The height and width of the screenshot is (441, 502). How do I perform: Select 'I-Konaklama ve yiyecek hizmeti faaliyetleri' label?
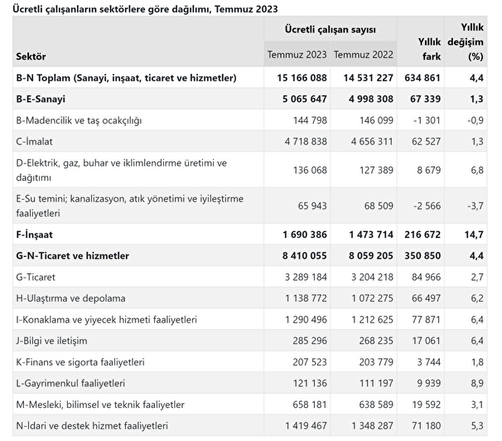pos(106,320)
